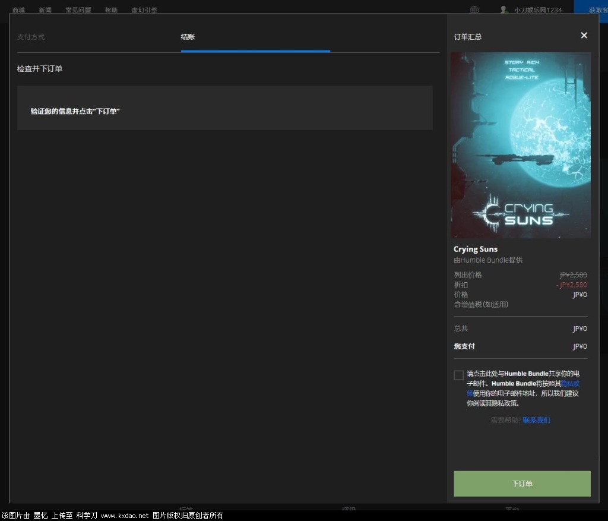Viewport: 608px width, 521px height.
Task: Switch to the 支付方式 tab
Action: coord(31,37)
